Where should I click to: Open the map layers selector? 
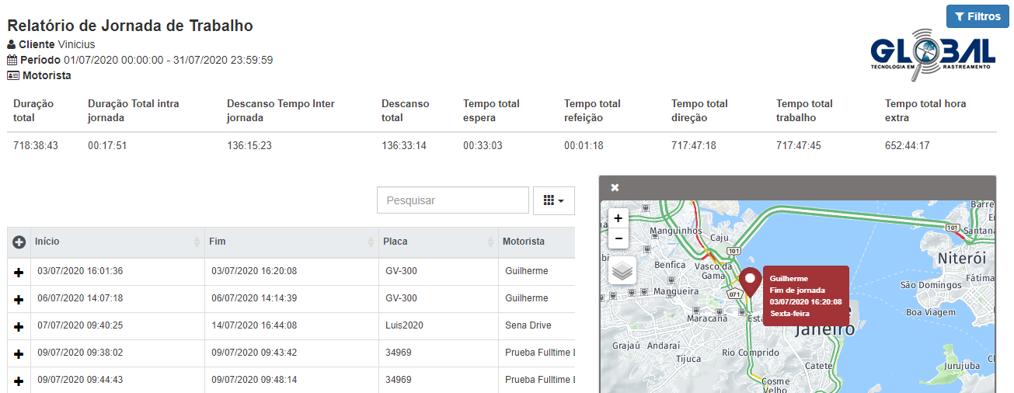[x=622, y=270]
